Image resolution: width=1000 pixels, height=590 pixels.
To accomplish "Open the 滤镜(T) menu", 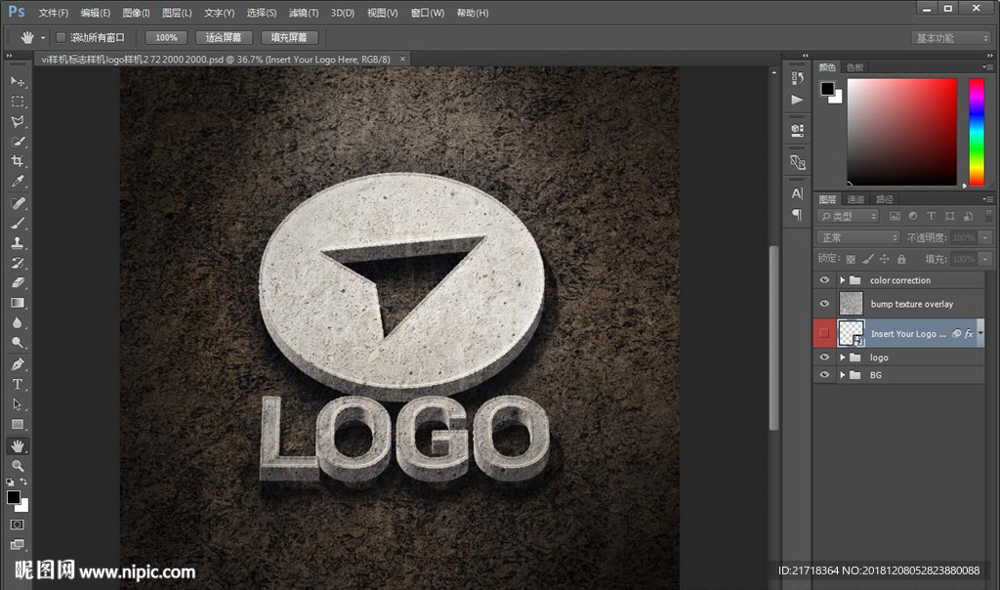I will pos(304,13).
